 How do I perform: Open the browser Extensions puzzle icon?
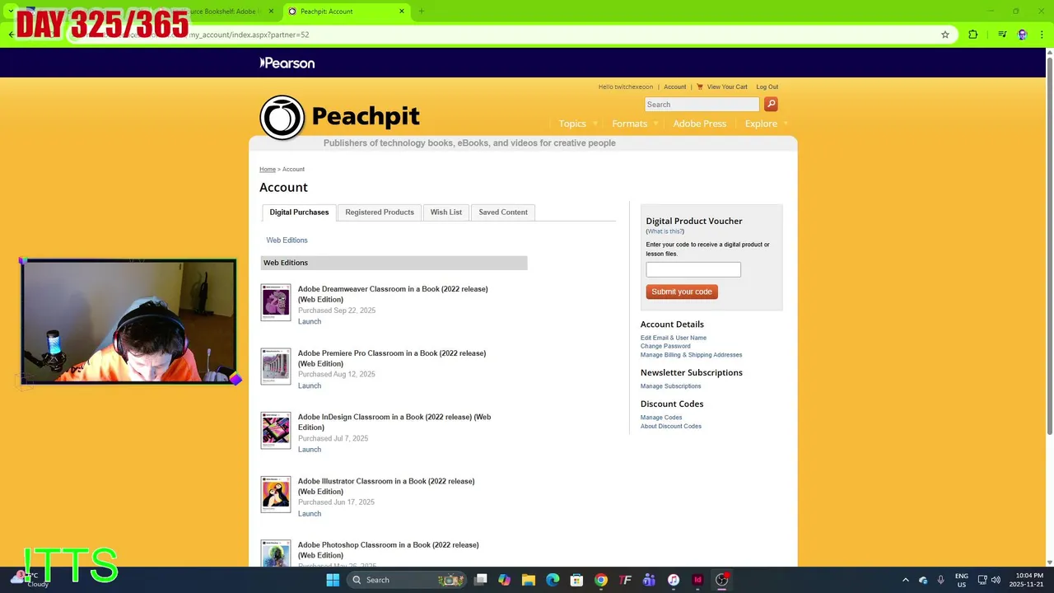[972, 35]
